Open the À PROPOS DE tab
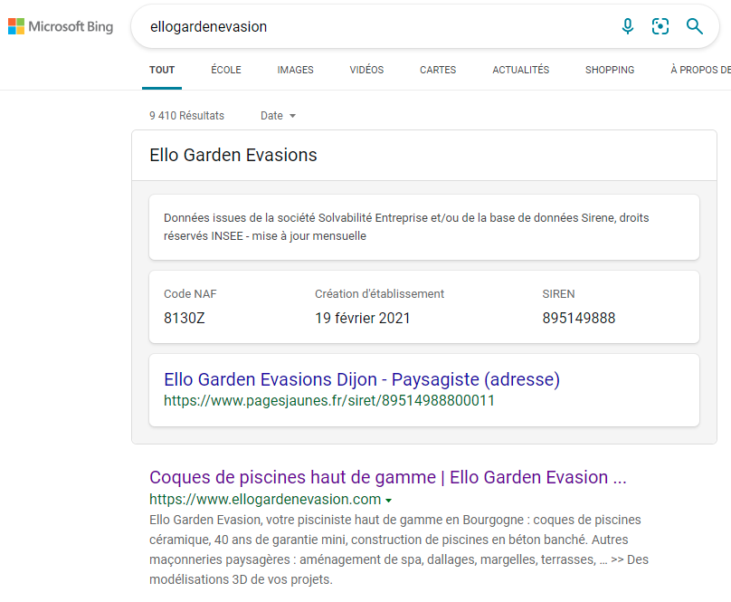731x602 pixels. click(x=700, y=70)
